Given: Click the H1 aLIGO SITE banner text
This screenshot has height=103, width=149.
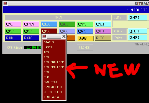Looking at the screenshot, I should click(x=136, y=10).
